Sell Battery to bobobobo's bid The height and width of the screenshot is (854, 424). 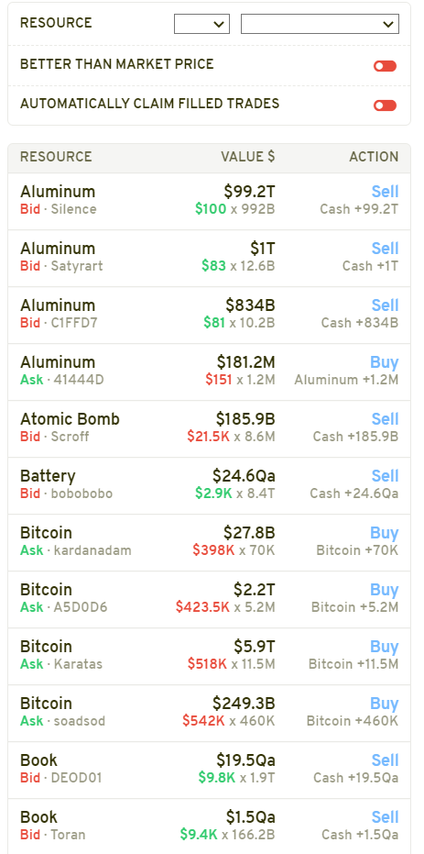pyautogui.click(x=385, y=476)
